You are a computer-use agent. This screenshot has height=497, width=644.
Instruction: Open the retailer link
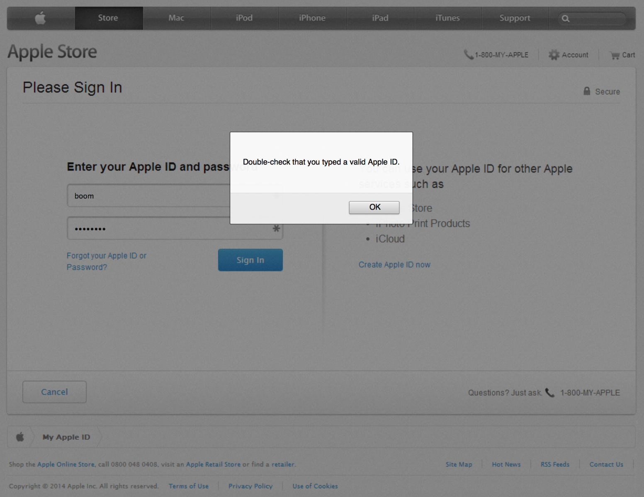(x=283, y=465)
